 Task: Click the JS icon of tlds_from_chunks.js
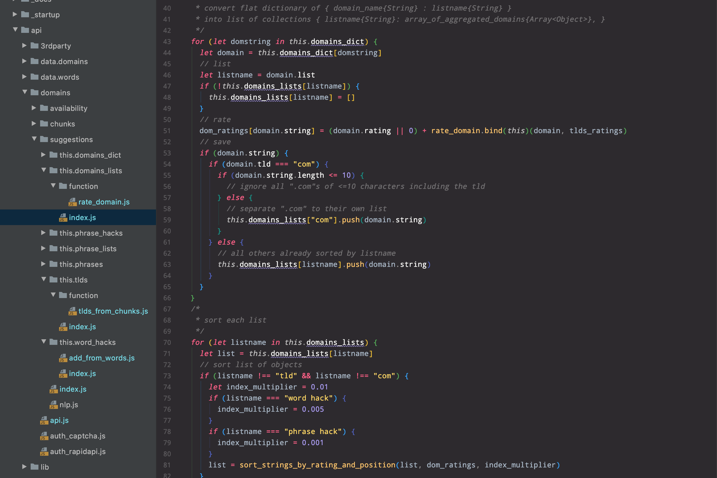(72, 311)
